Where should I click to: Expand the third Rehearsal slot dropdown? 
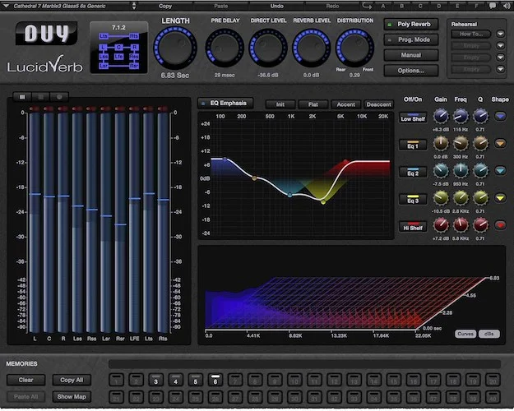tap(500, 58)
